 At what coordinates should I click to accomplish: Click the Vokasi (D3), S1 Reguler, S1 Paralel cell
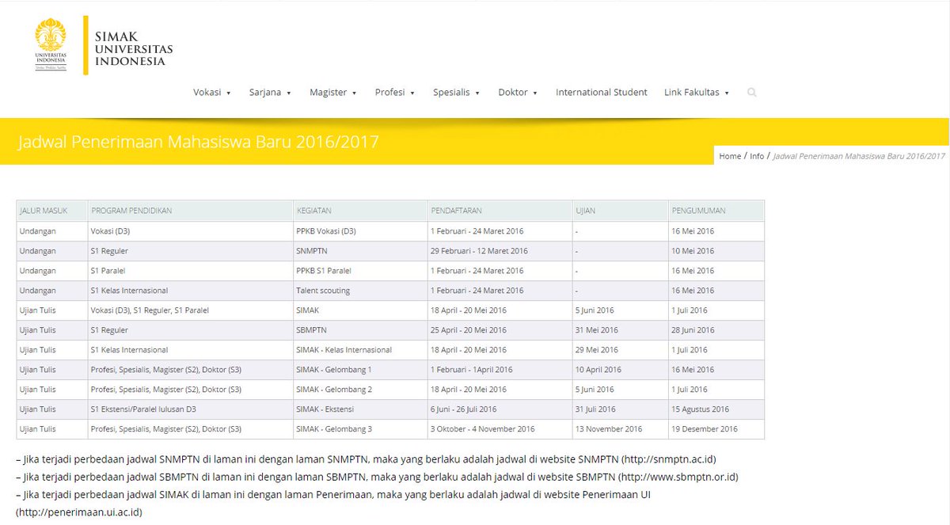[x=190, y=310]
